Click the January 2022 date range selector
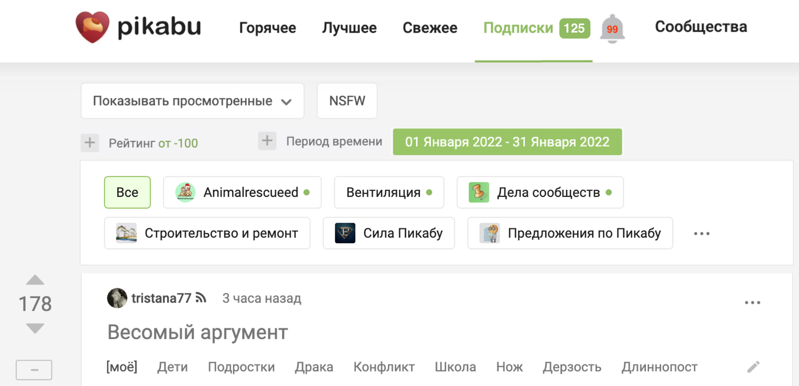 tap(507, 142)
